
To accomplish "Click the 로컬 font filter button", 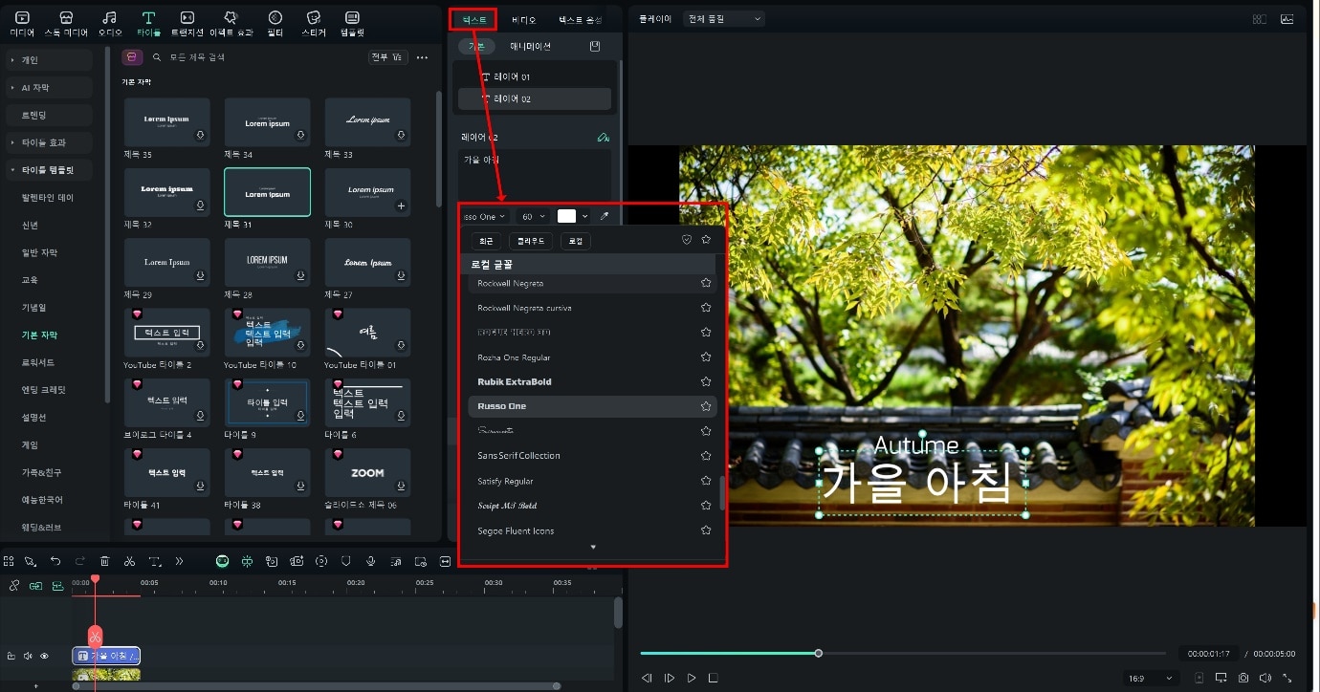I will pyautogui.click(x=576, y=241).
